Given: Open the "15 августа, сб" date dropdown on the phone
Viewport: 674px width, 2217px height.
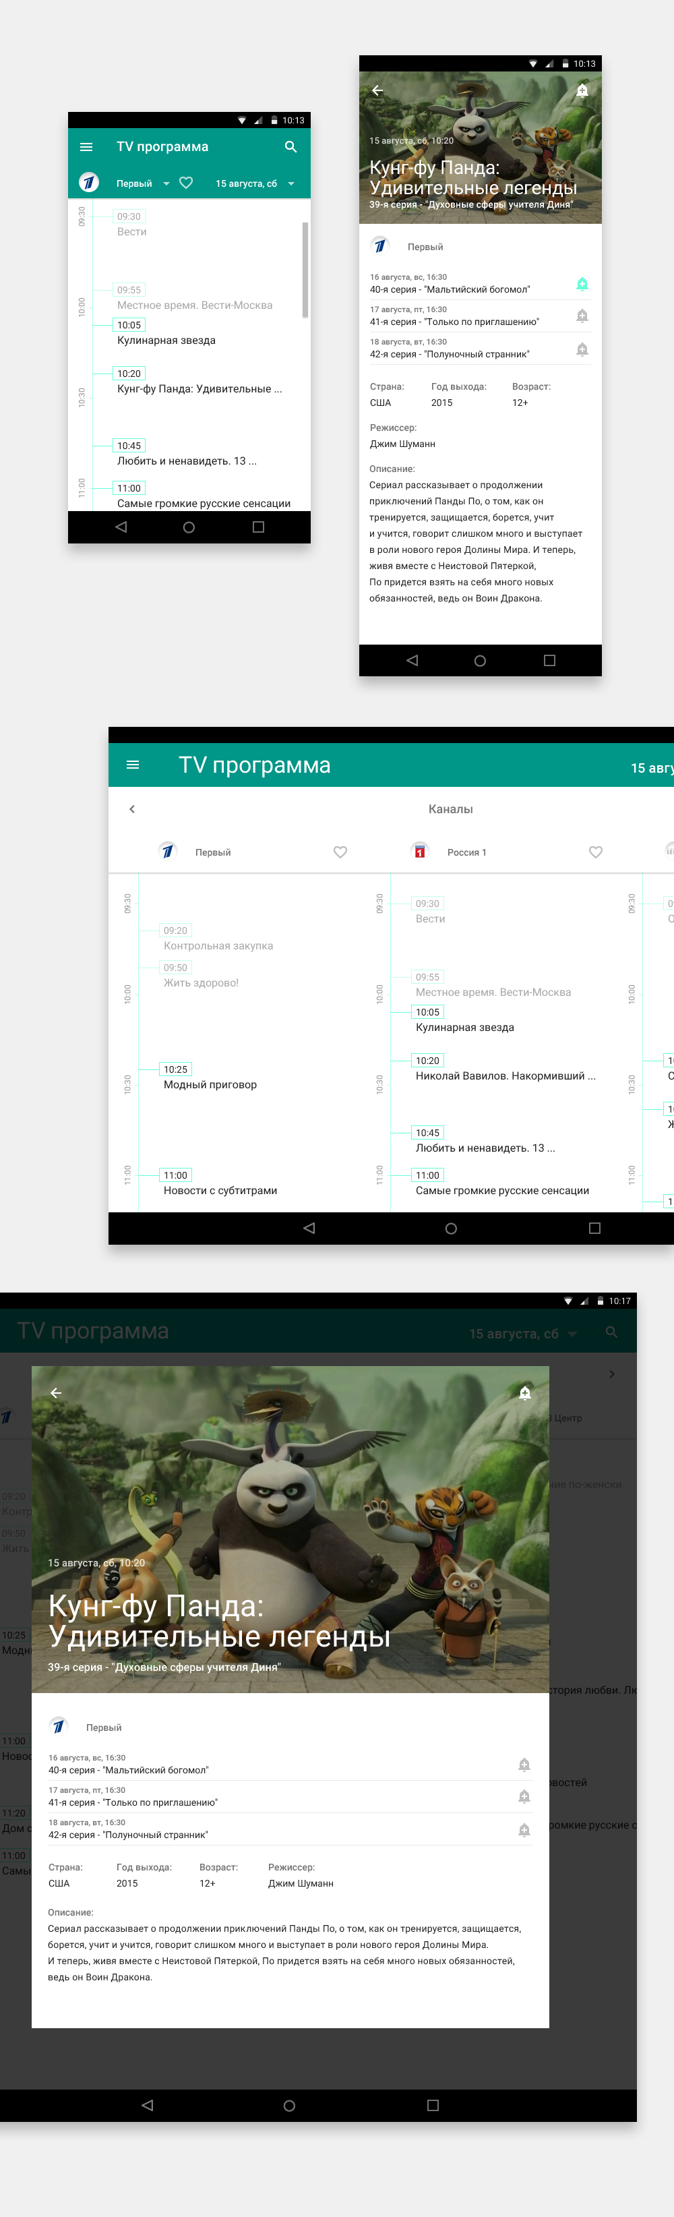Looking at the screenshot, I should tap(255, 183).
